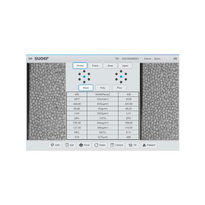This screenshot has width=205, height=205.
Task: Open the OD endothelium cell photo
Action: click(x=46, y=102)
